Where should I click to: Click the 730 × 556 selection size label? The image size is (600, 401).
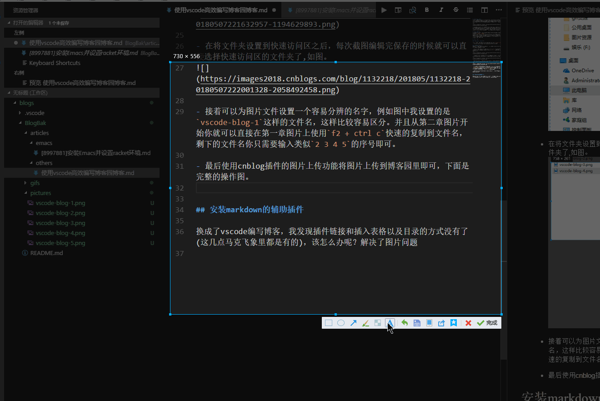[x=186, y=56]
